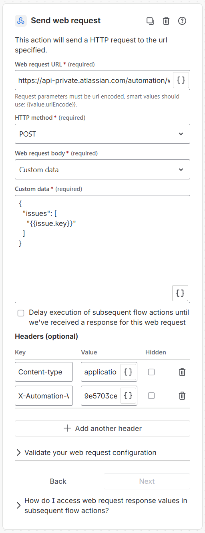Open the HTTP method POST dropdown
This screenshot has width=205, height=533.
coord(102,134)
